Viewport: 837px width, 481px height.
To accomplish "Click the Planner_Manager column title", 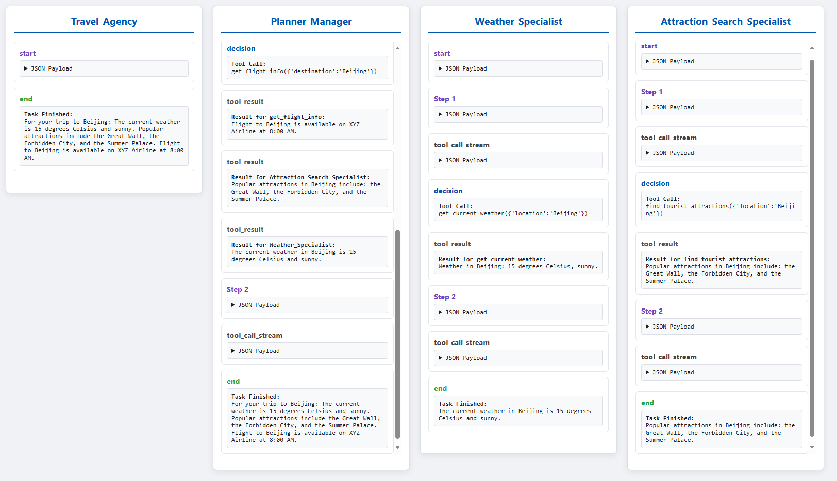I will click(x=311, y=21).
